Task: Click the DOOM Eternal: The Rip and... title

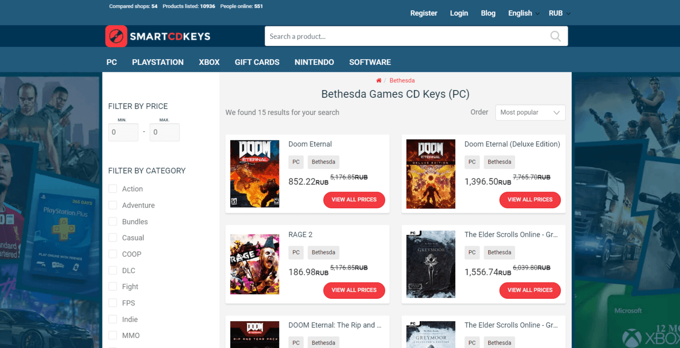Action: pos(335,325)
